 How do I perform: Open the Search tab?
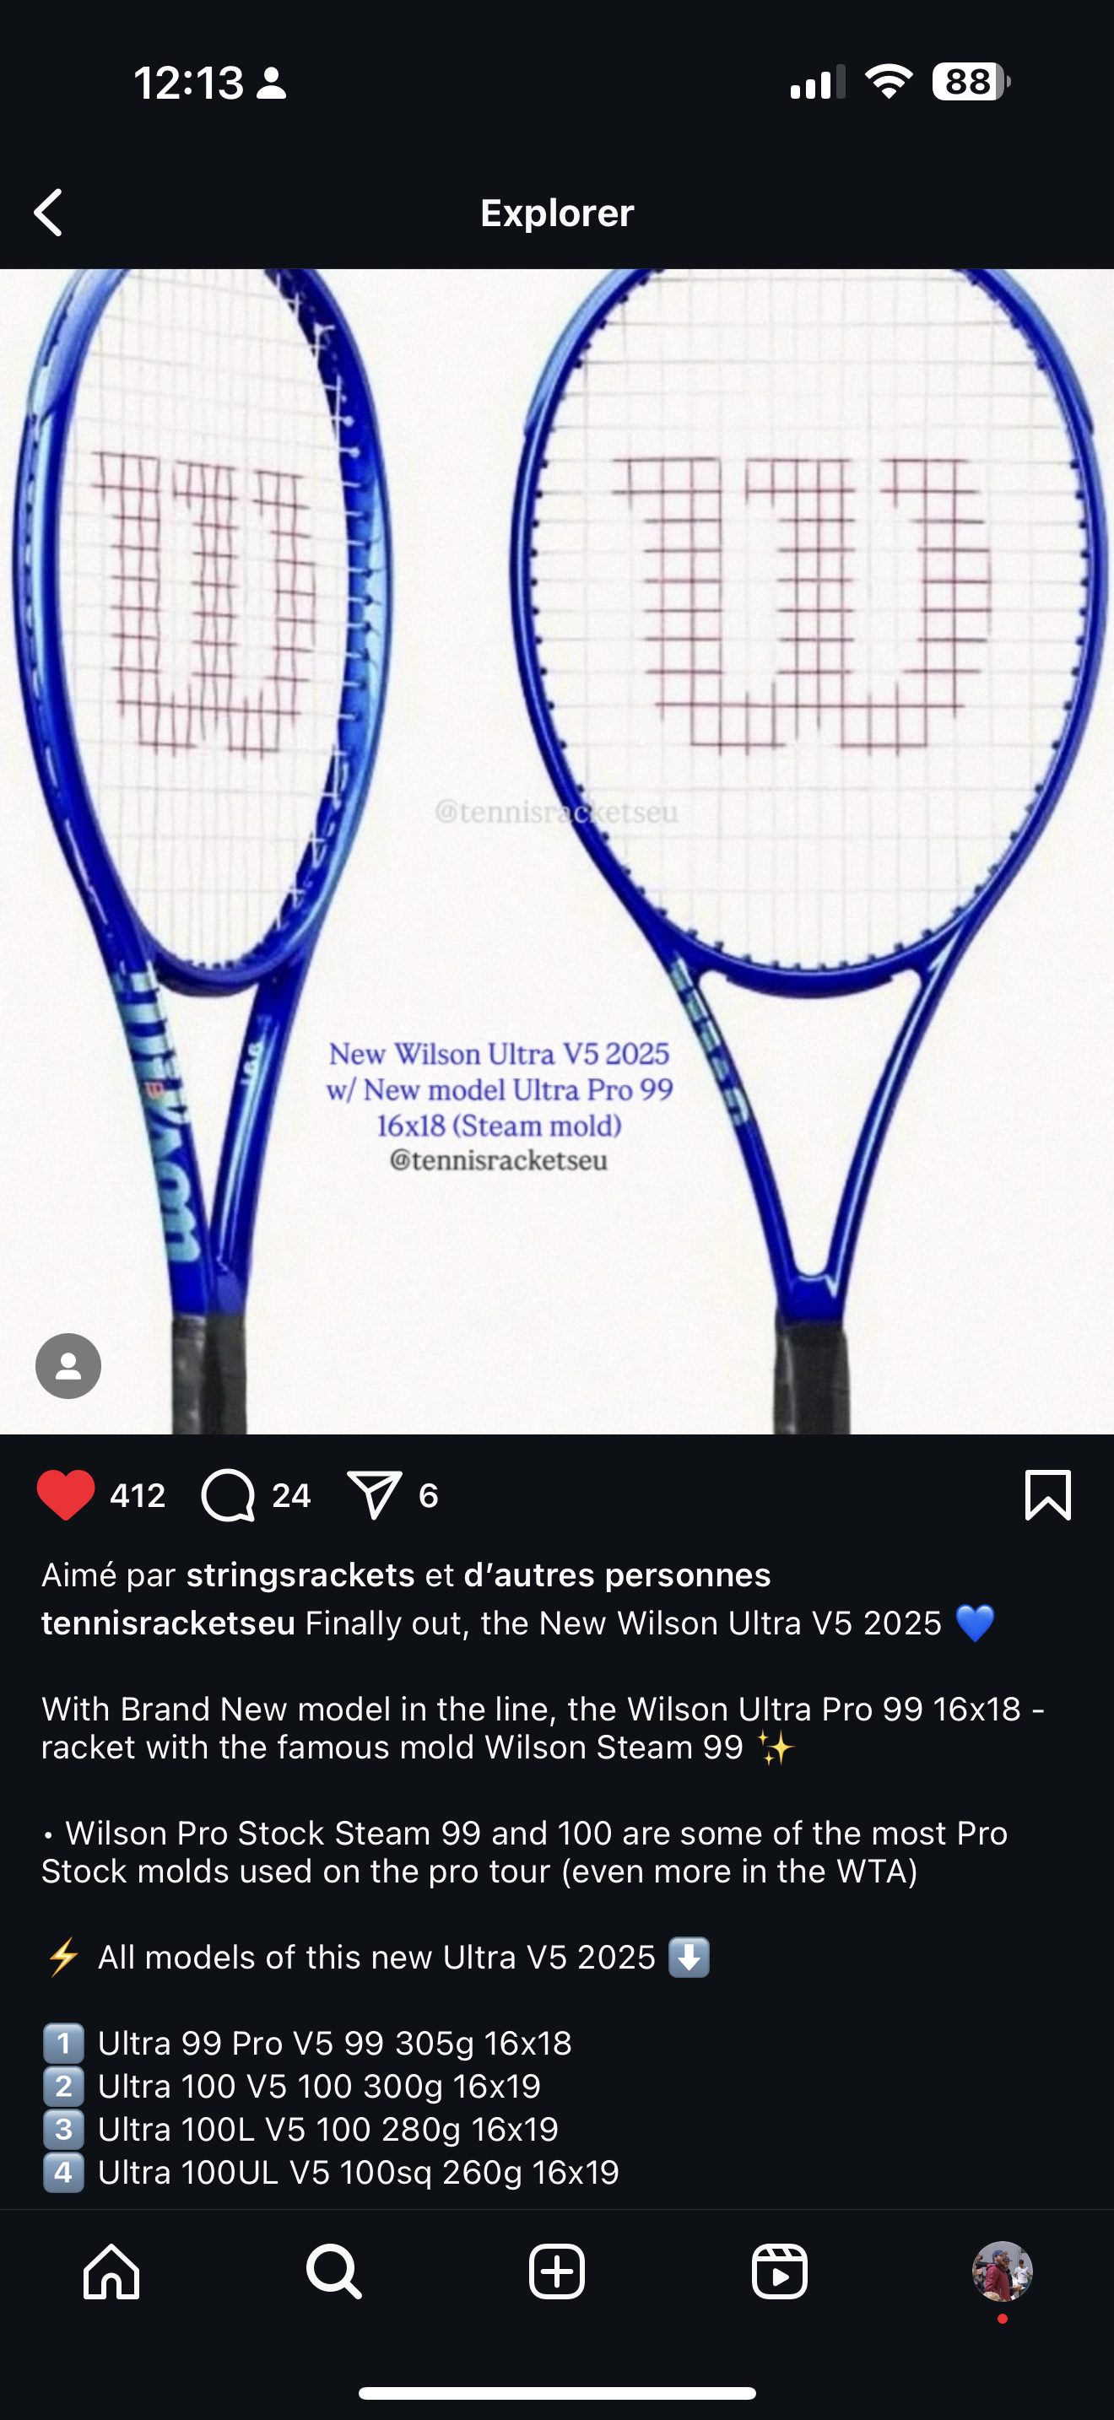(x=334, y=2271)
